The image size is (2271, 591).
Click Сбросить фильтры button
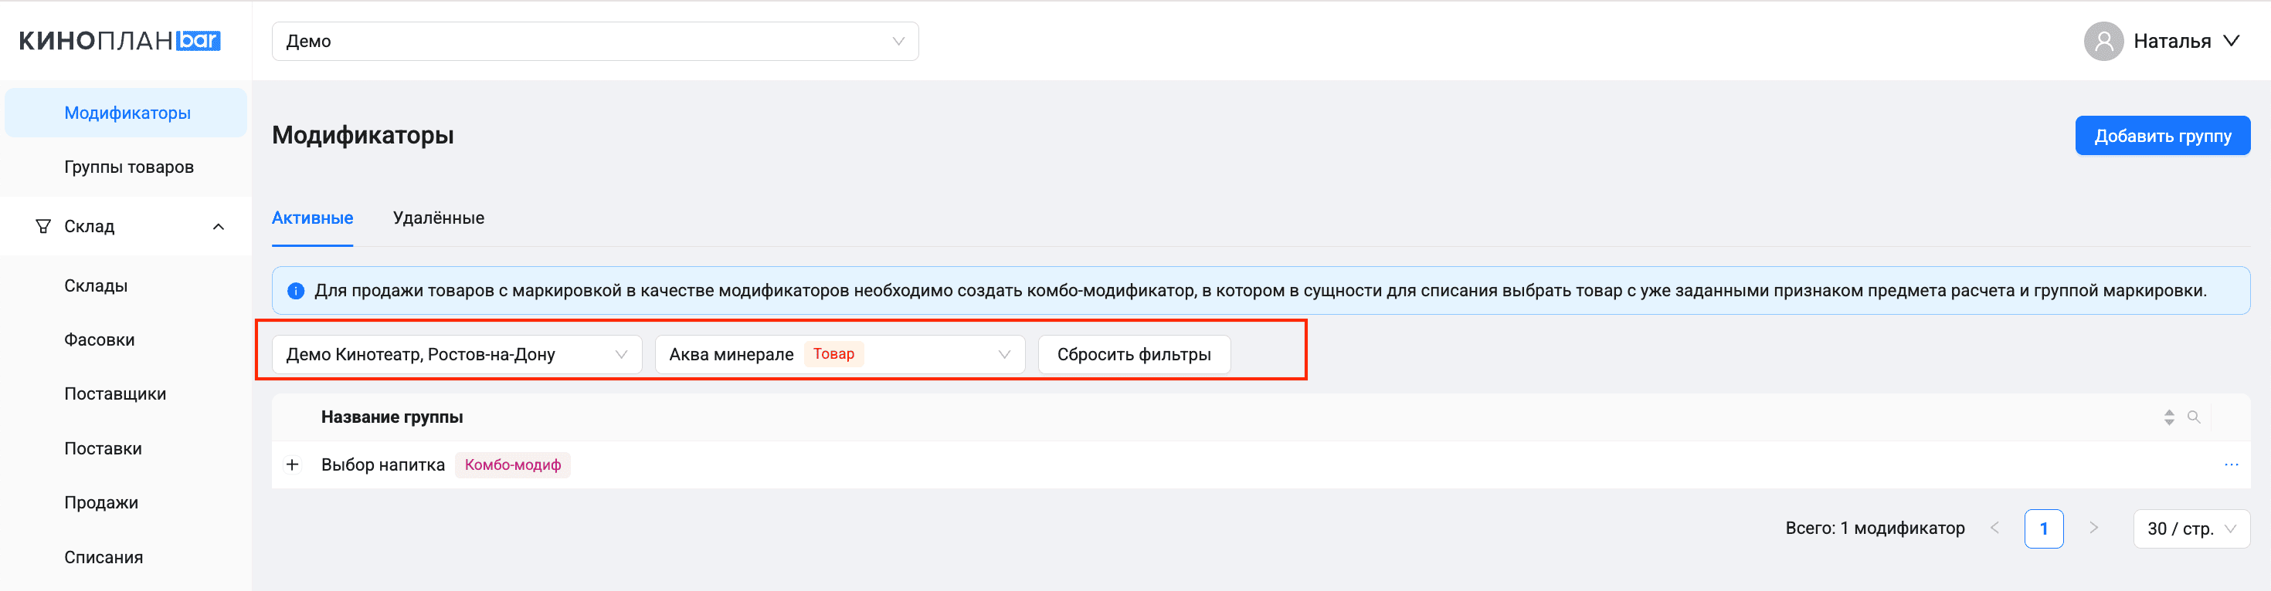1134,355
